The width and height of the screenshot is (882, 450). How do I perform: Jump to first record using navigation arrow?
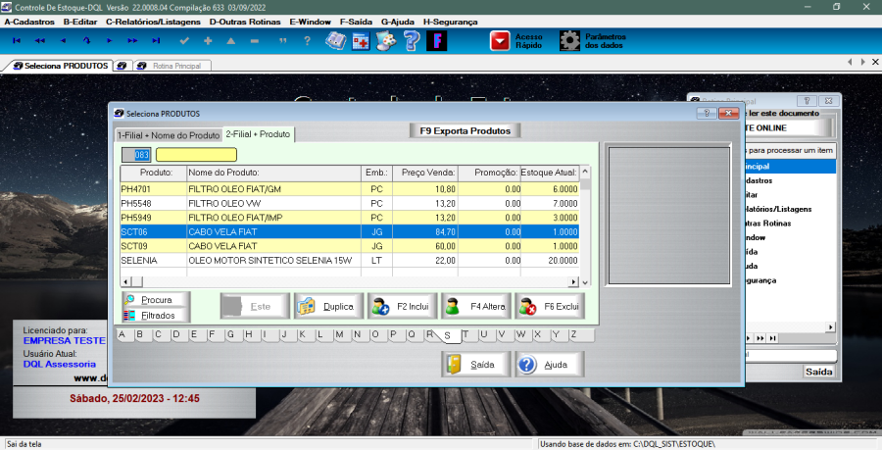click(17, 41)
